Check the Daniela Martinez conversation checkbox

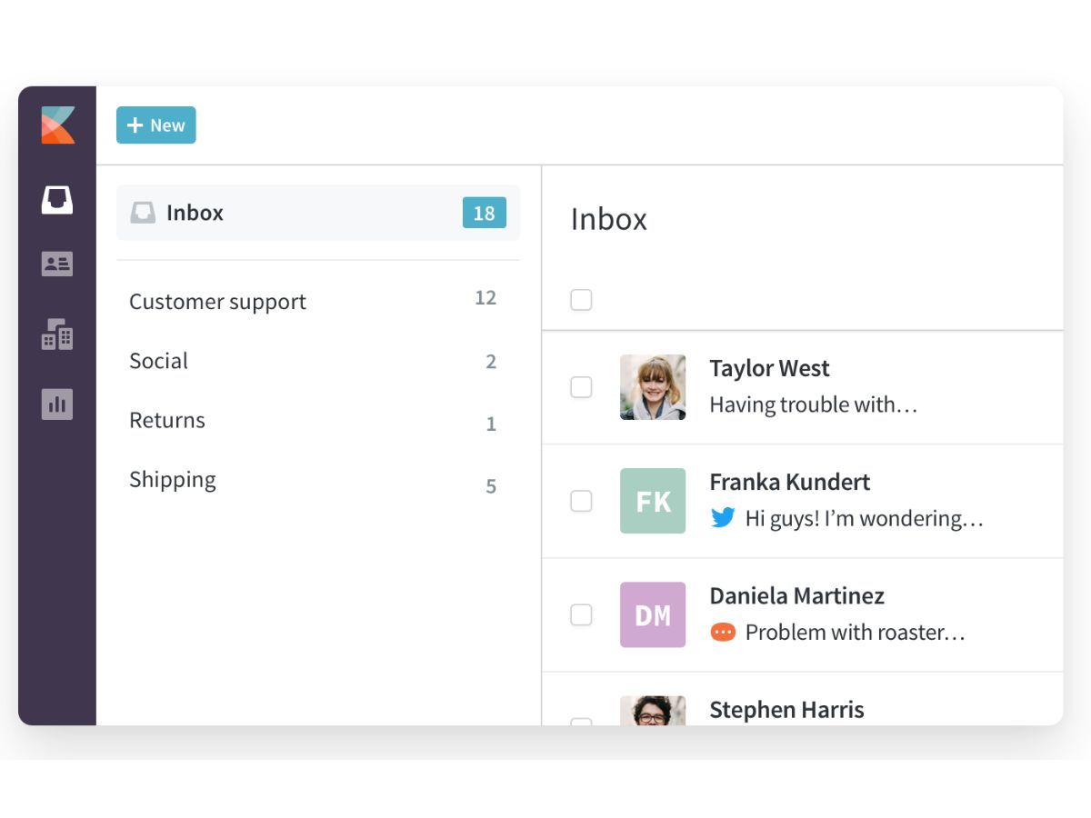[581, 615]
